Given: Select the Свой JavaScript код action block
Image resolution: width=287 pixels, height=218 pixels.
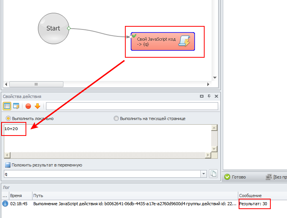Looking at the screenshot, I should (x=163, y=41).
